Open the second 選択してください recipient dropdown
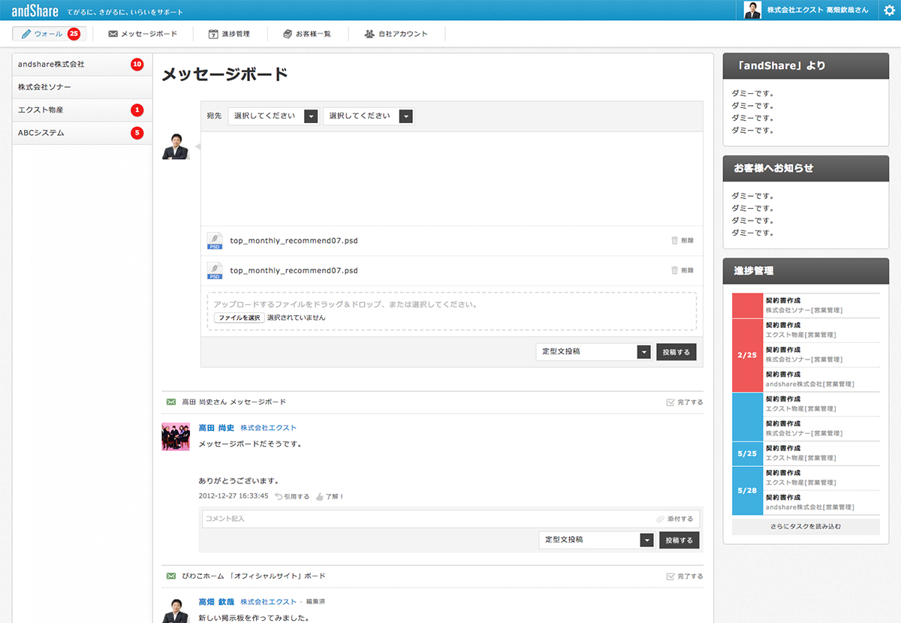Viewport: 901px width, 623px height. click(369, 116)
